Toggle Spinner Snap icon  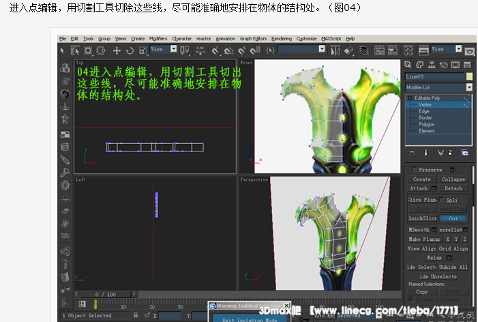255,50
